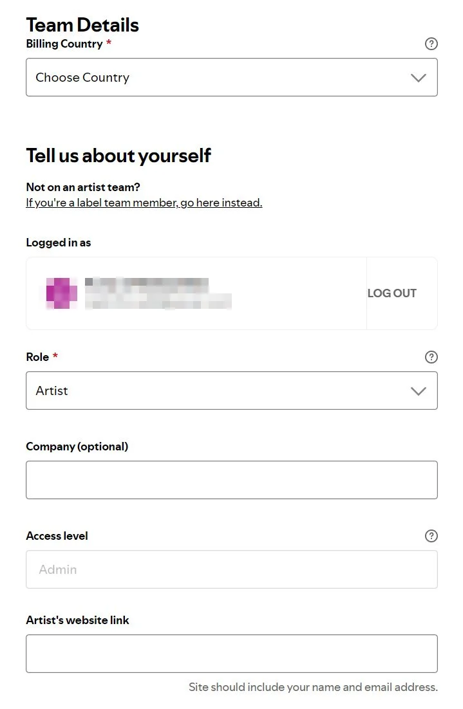Click the pink profile avatar image
The height and width of the screenshot is (709, 463).
62,293
